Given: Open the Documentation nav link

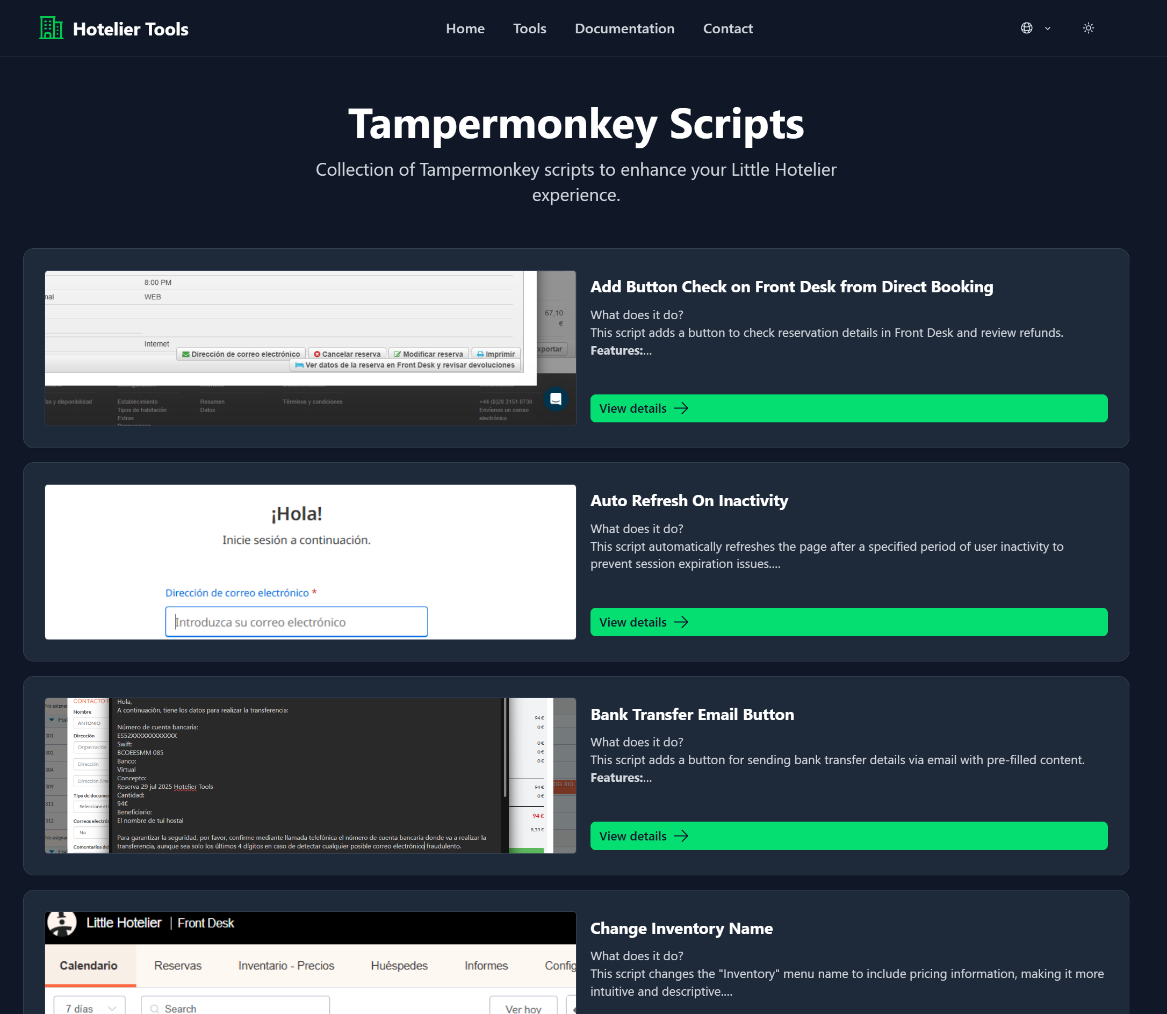Looking at the screenshot, I should click(x=624, y=28).
